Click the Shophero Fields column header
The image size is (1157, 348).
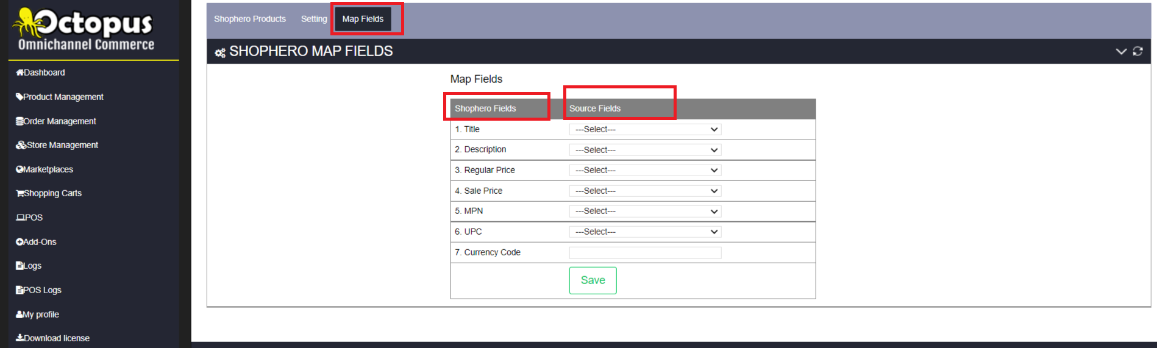pyautogui.click(x=485, y=108)
